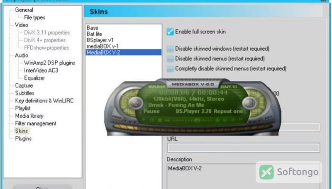
Task: Open FFDshow properties entry
Action: click(46, 48)
